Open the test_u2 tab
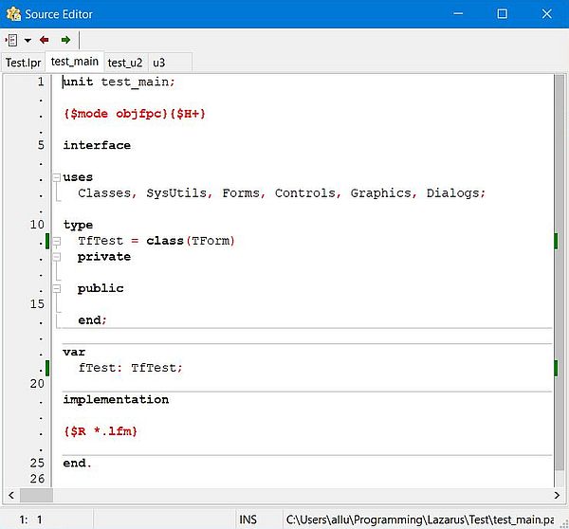569x529 pixels. (125, 63)
